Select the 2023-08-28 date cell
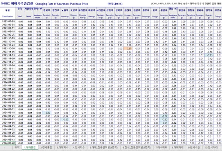Viewport: 222px width, 151px height. [8, 21]
